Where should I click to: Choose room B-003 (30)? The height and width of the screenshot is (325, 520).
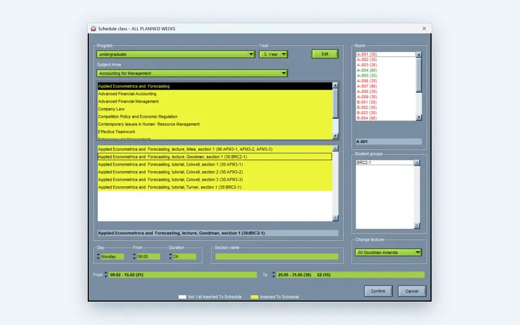[x=385, y=112]
